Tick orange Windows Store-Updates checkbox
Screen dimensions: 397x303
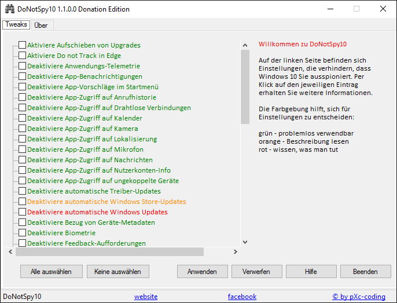[22, 201]
